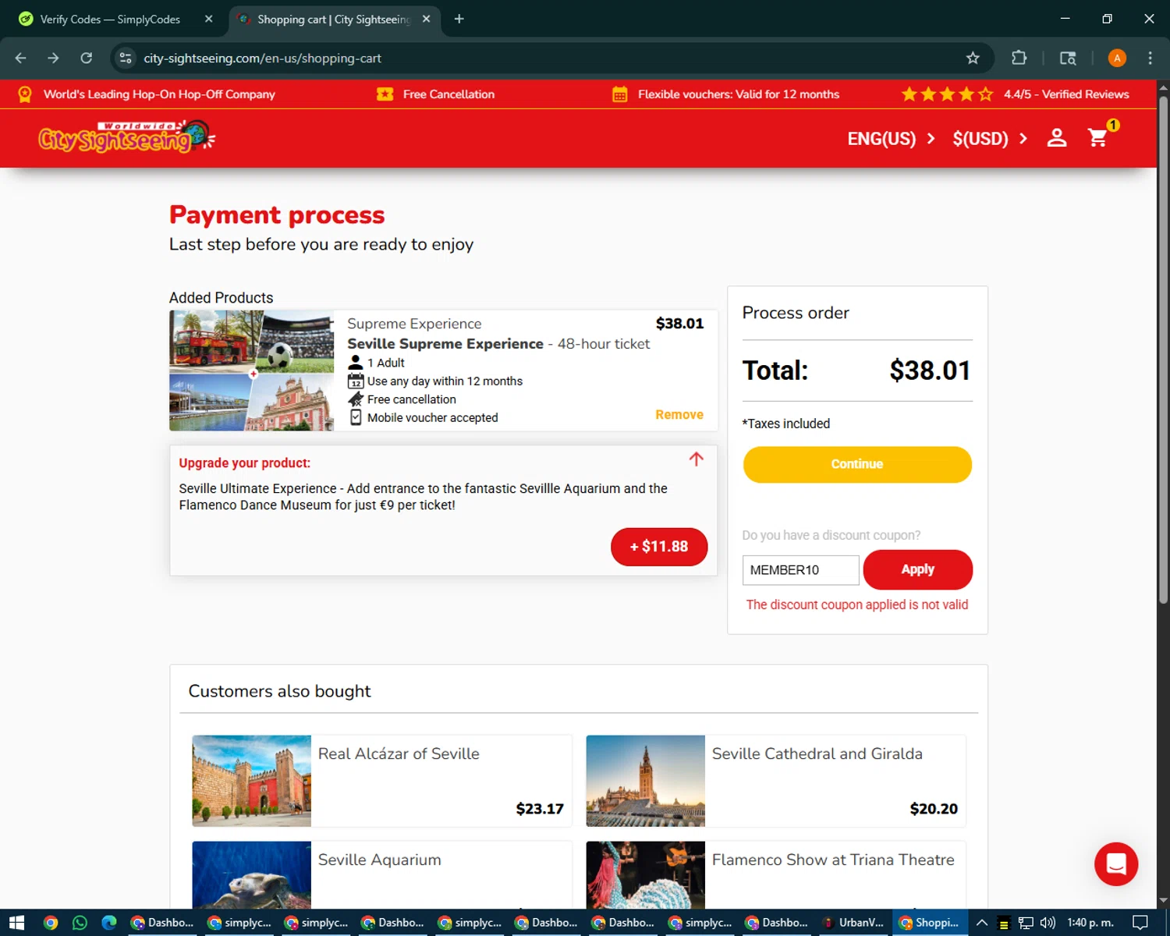View site information icon in address bar
Image resolution: width=1170 pixels, height=936 pixels.
(126, 58)
